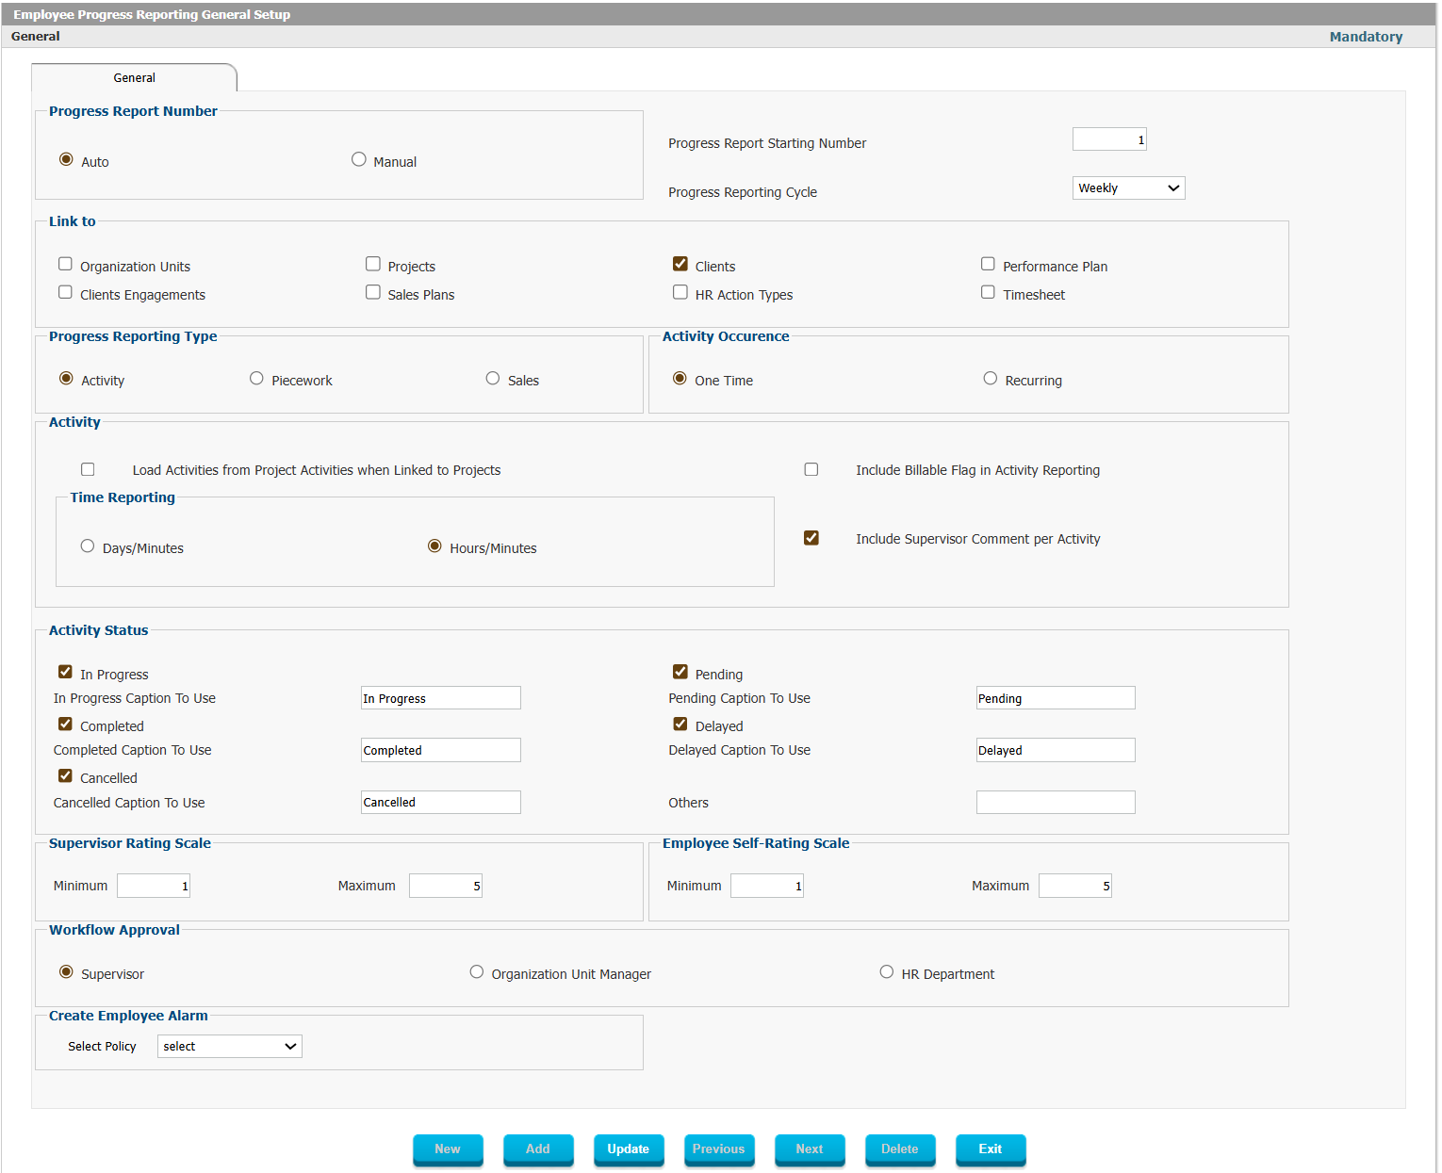
Task: Click the Pending Caption To Use field
Action: (1056, 698)
